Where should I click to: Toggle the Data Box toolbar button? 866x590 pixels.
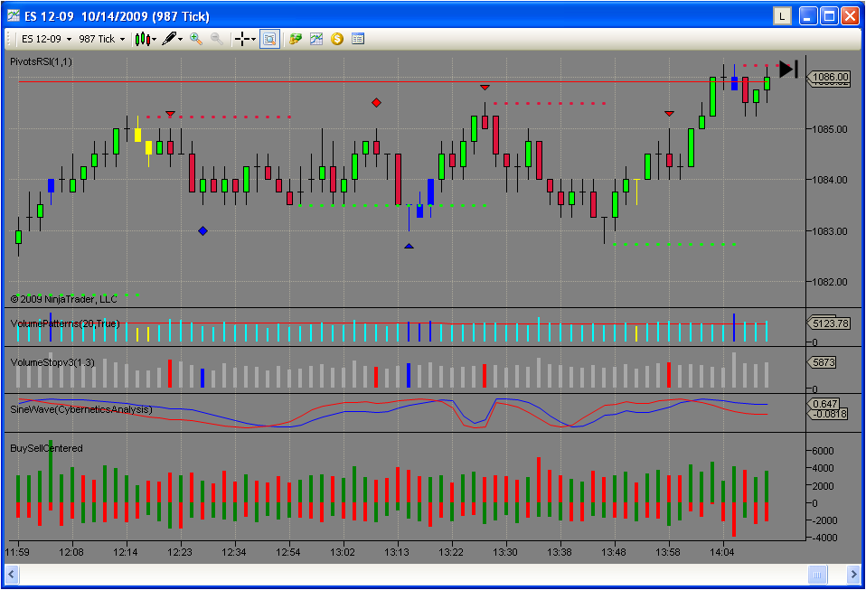pyautogui.click(x=269, y=39)
